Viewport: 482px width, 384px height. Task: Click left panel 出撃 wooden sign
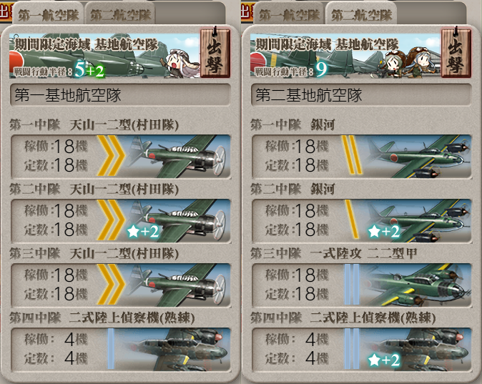pos(215,53)
